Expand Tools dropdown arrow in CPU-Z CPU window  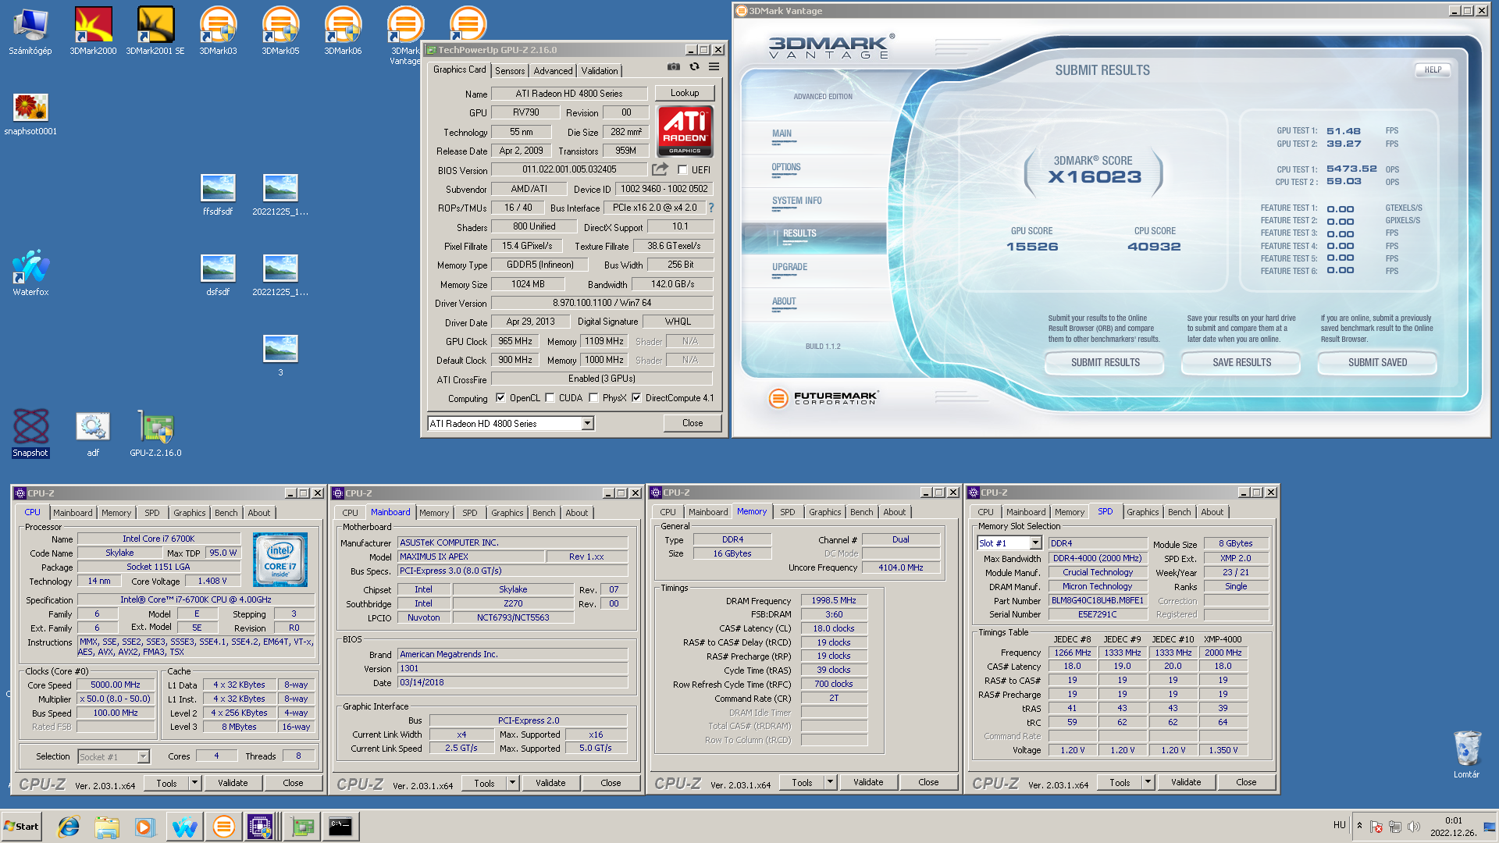(194, 782)
